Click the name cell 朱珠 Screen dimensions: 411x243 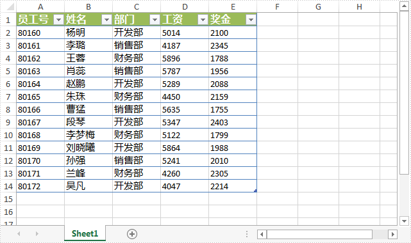(88, 97)
